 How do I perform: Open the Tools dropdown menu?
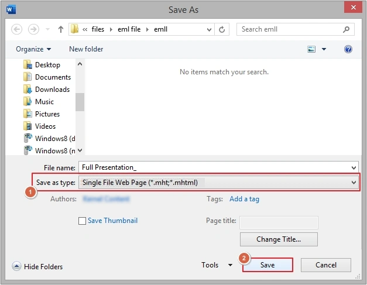click(217, 265)
